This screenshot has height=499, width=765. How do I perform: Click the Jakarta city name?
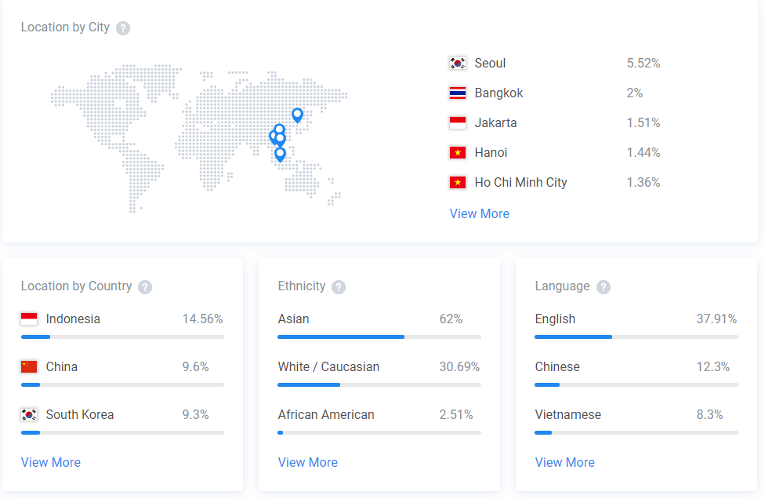[x=495, y=123]
